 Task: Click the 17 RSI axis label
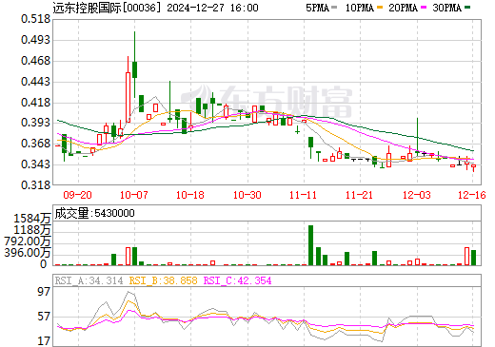[44, 341]
